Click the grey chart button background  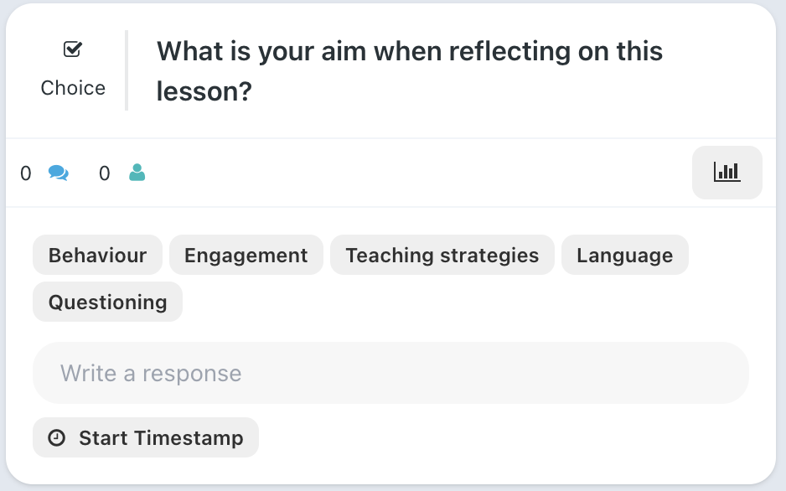coord(727,173)
